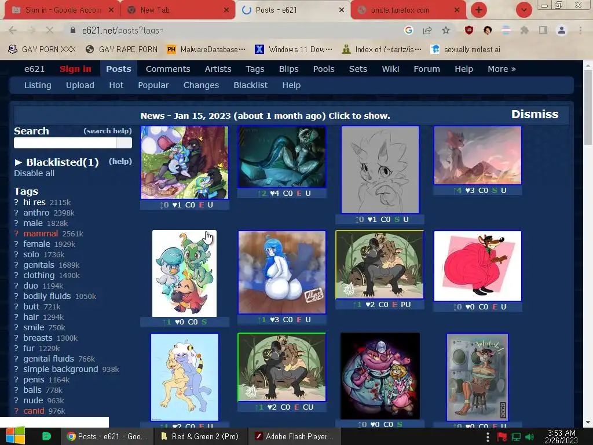Close the 'onute.funefox.com' tab
Screen dimensions: 593x445
coord(457,10)
